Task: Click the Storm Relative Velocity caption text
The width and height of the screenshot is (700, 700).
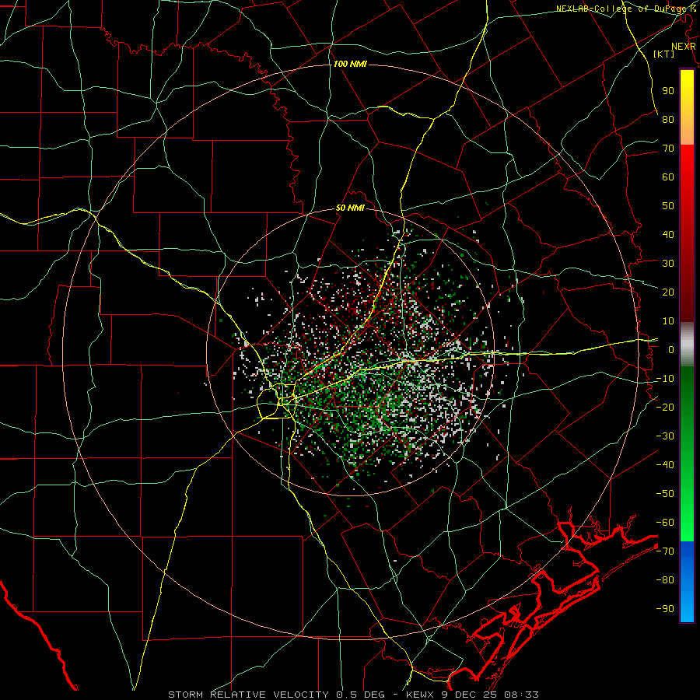Action: point(352,695)
